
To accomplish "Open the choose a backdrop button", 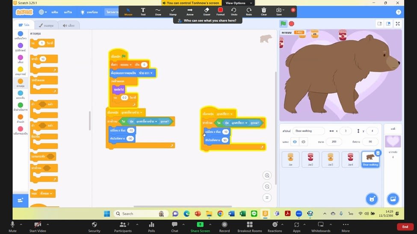I will (393, 199).
